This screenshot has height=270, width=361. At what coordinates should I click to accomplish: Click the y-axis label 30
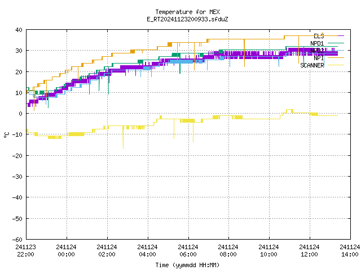(x=19, y=51)
